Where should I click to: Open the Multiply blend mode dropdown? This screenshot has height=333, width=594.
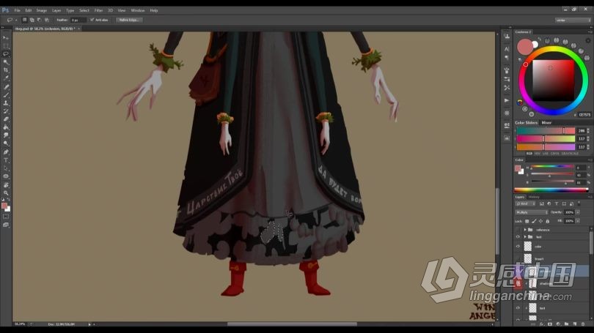tap(532, 212)
